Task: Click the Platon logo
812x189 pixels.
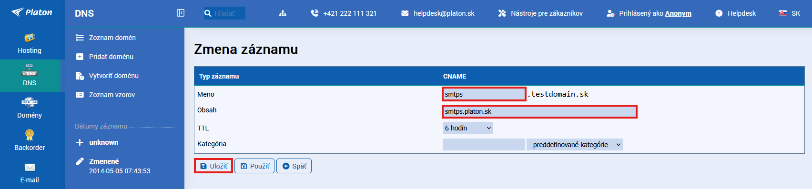Action: click(32, 12)
